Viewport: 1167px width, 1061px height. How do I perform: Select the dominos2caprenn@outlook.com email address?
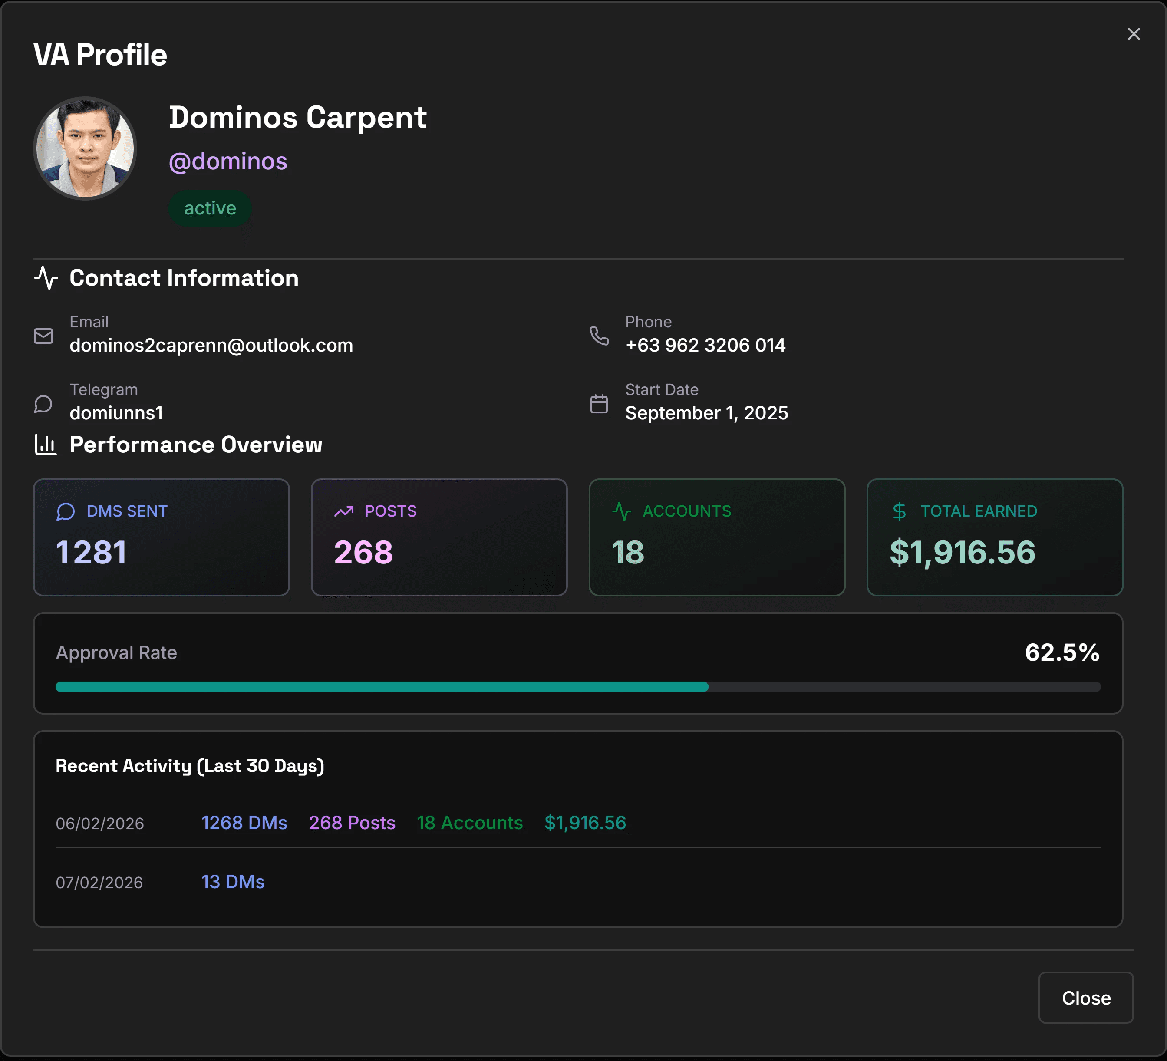211,346
